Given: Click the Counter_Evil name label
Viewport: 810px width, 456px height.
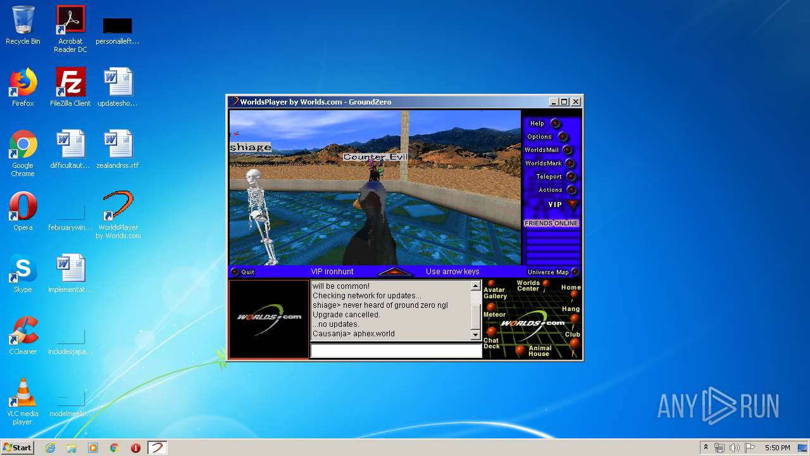Looking at the screenshot, I should click(x=375, y=156).
